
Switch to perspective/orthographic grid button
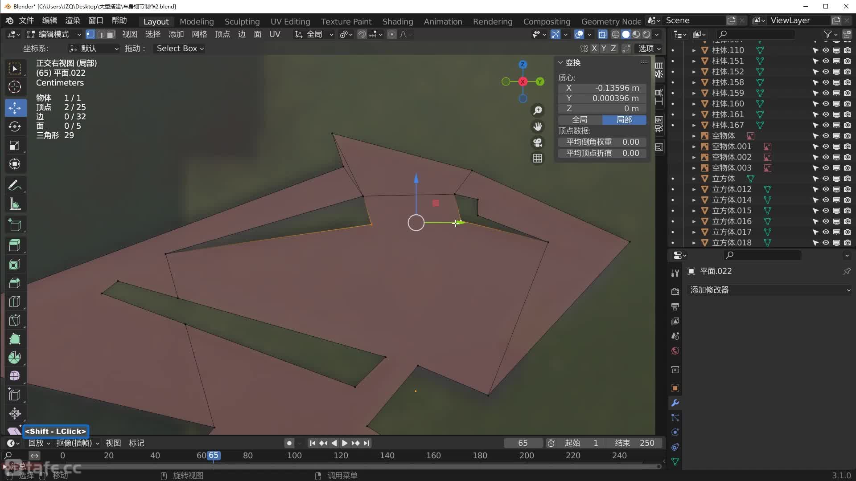[x=538, y=159]
